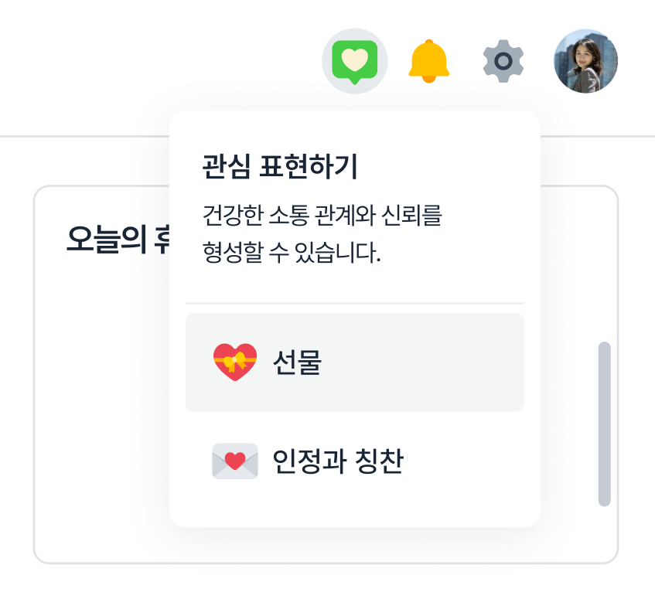This screenshot has height=599, width=655.
Task: Click empty space right of 인정과 칭찬 label
Action: (472, 462)
